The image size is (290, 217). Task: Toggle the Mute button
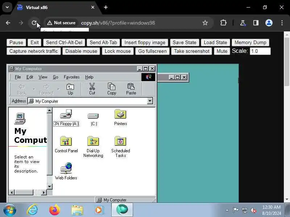222,51
